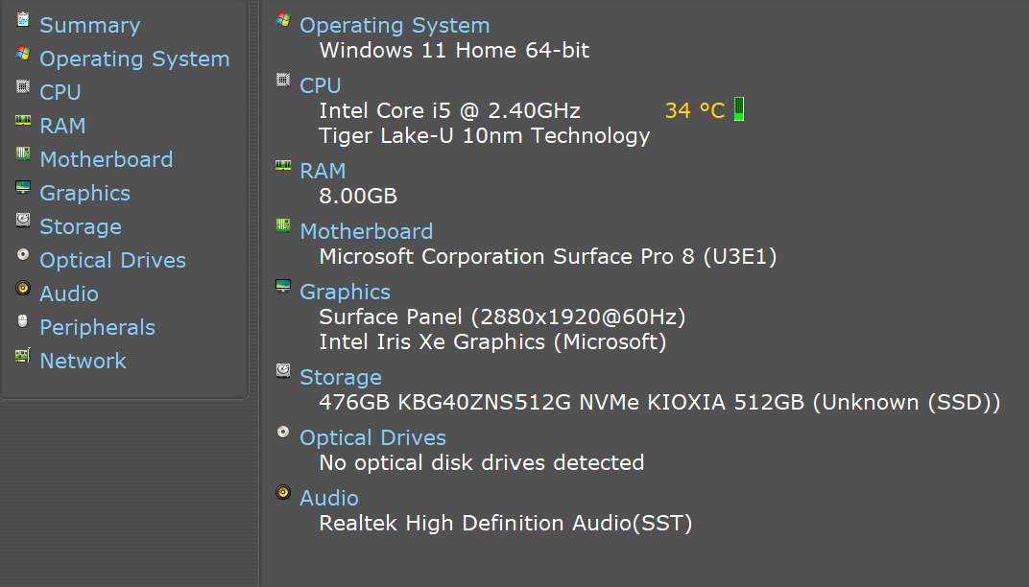Click the Storage drive icon in sidebar
Image resolution: width=1029 pixels, height=587 pixels.
[x=23, y=222]
